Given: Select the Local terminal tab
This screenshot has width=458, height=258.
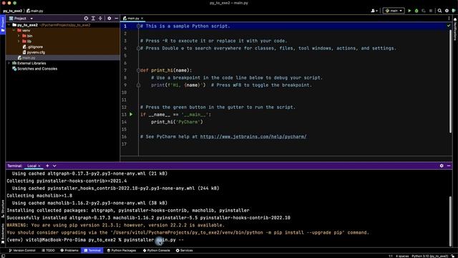Looking at the screenshot, I should [31, 166].
